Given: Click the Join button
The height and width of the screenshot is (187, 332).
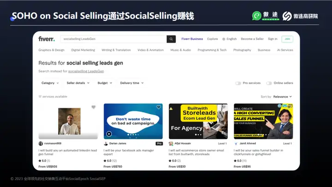Looking at the screenshot, I should 287,39.
